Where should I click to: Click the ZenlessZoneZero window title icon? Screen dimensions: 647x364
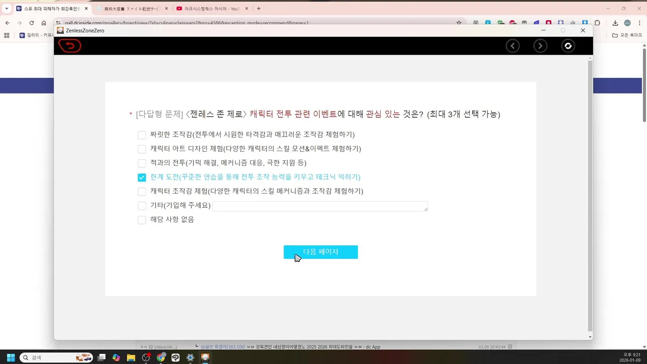[x=61, y=30]
